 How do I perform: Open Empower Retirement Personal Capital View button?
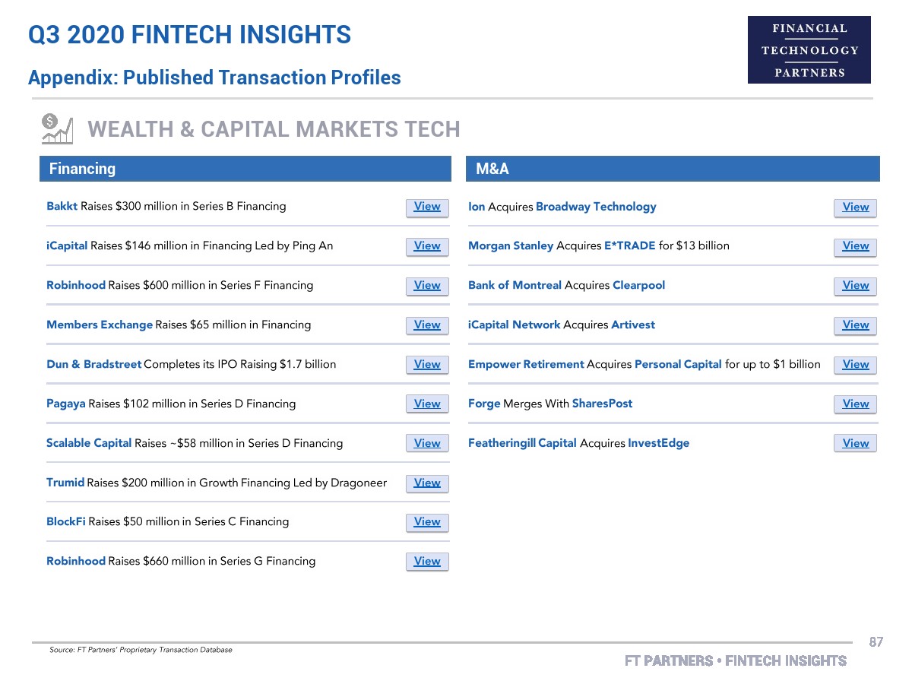pos(855,365)
